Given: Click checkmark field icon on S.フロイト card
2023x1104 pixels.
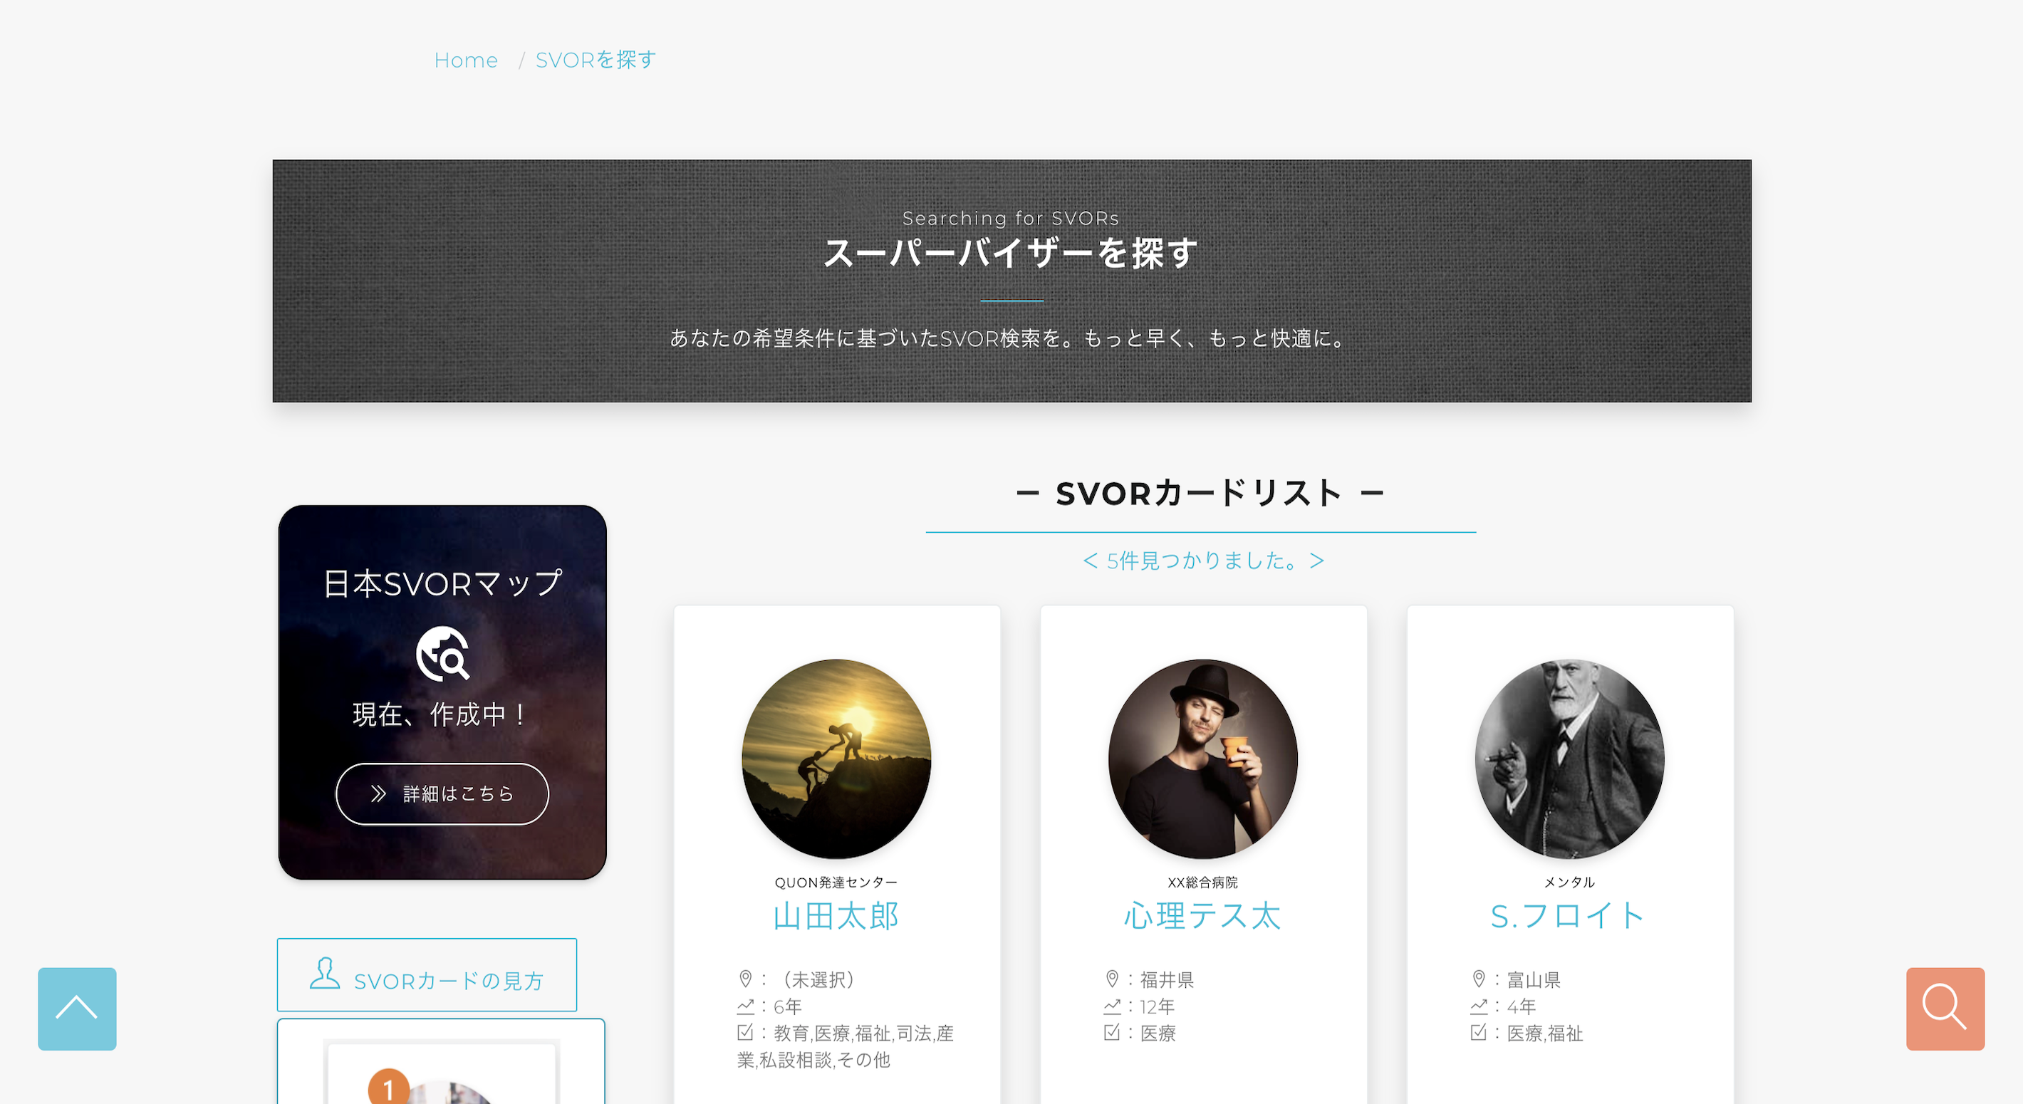Looking at the screenshot, I should (1479, 1033).
